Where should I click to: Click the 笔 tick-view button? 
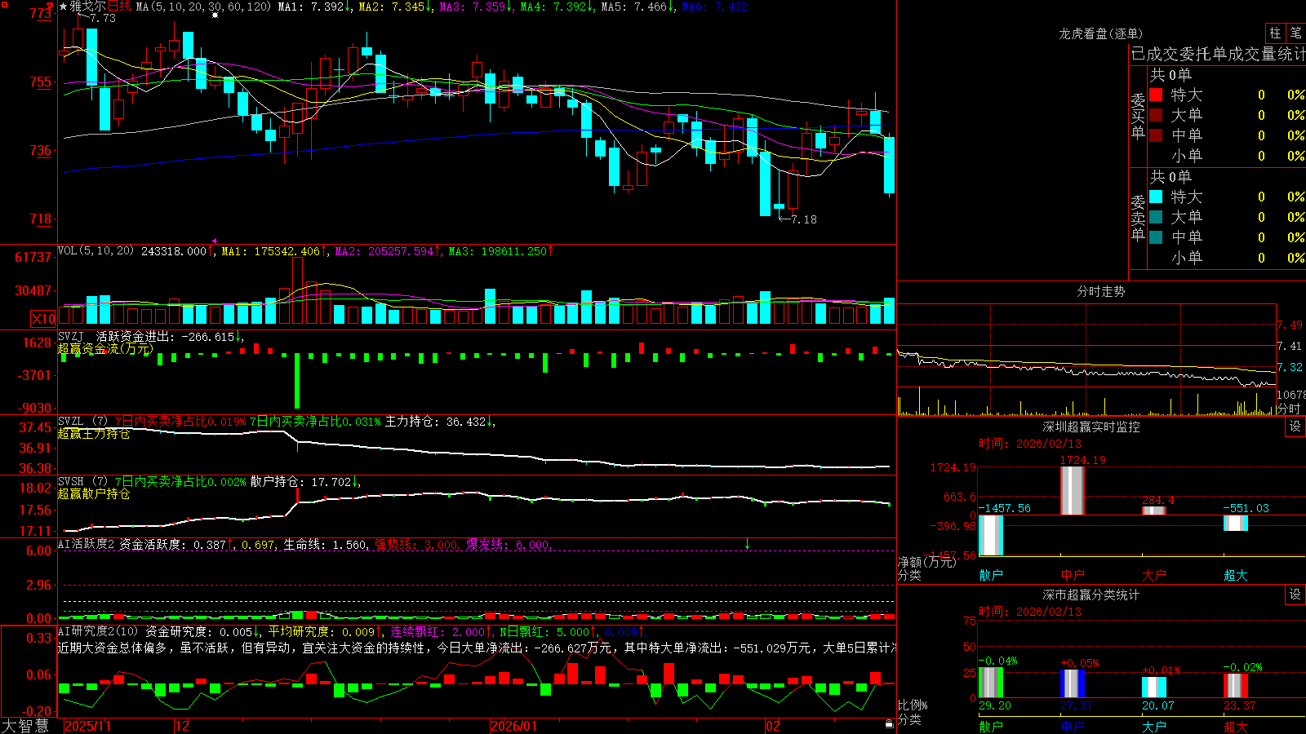pyautogui.click(x=1296, y=33)
